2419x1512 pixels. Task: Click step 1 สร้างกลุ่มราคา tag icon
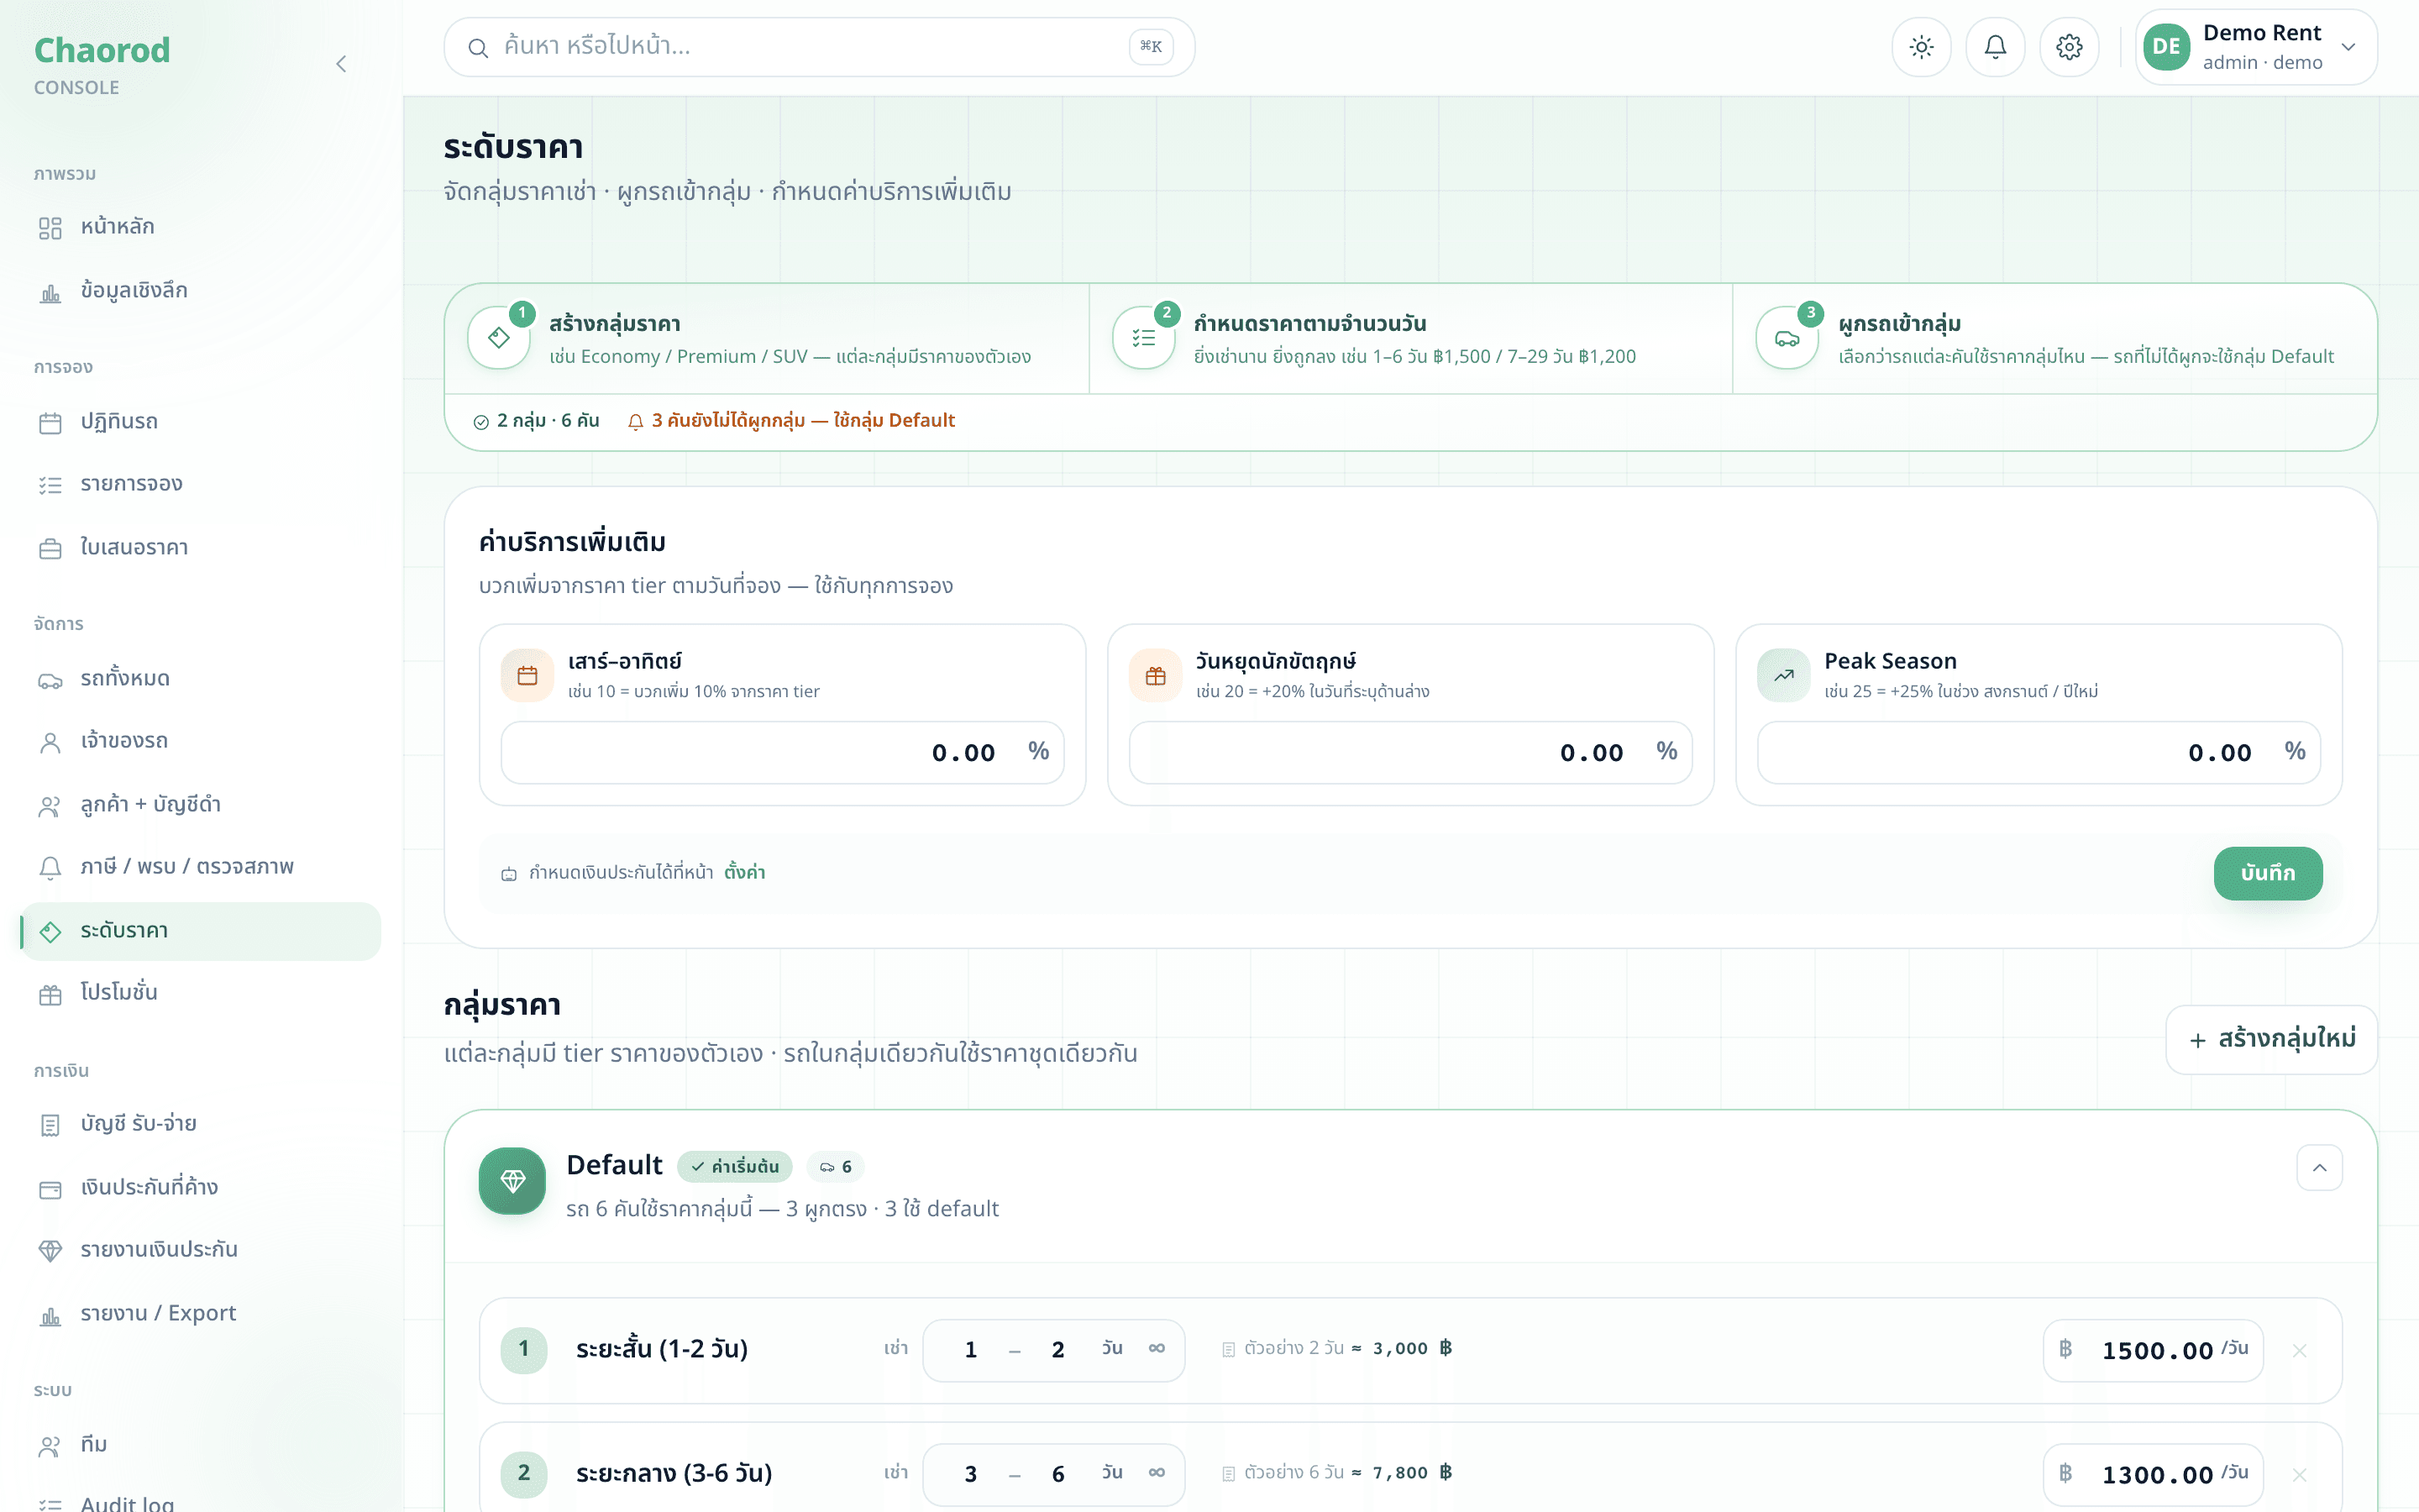pyautogui.click(x=499, y=338)
